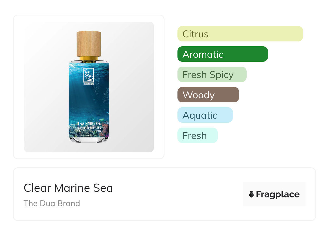329x234 pixels.
Task: Click the "ML" volume marking on the bottle
Action: tap(78, 130)
